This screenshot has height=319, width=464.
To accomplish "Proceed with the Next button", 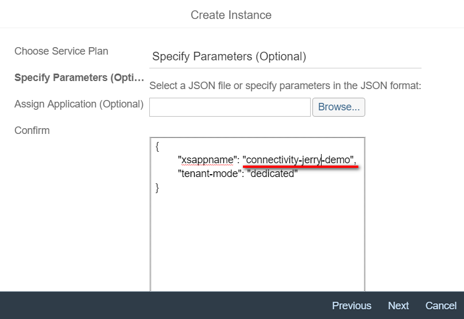I will click(x=398, y=306).
